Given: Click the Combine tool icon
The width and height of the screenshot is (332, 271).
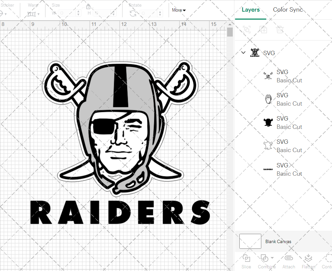Looking at the screenshot, I should (265, 258).
